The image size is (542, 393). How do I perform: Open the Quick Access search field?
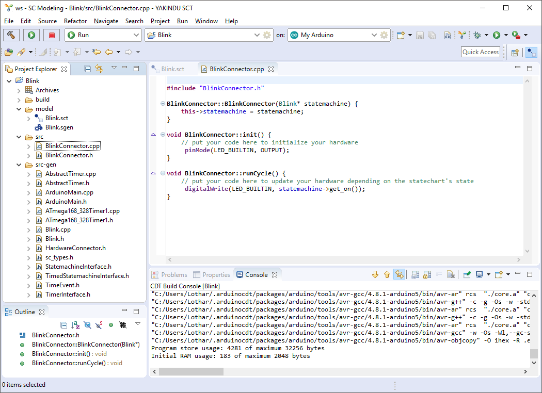click(481, 52)
